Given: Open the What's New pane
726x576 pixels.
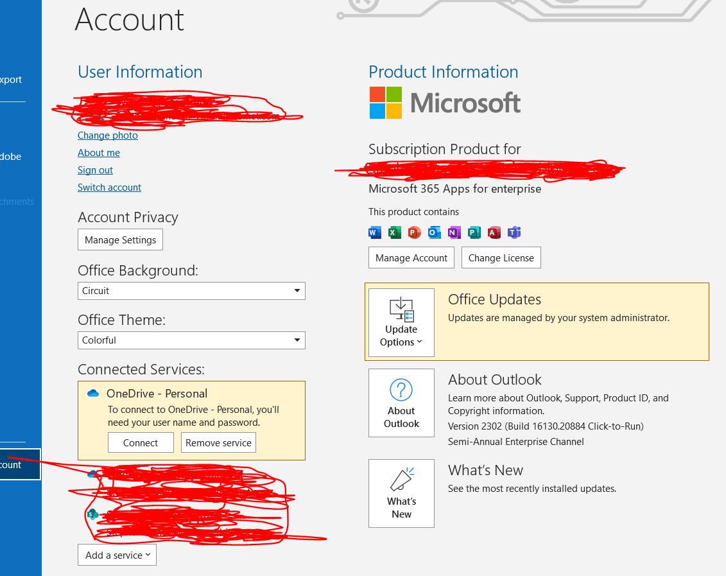Looking at the screenshot, I should pyautogui.click(x=401, y=494).
